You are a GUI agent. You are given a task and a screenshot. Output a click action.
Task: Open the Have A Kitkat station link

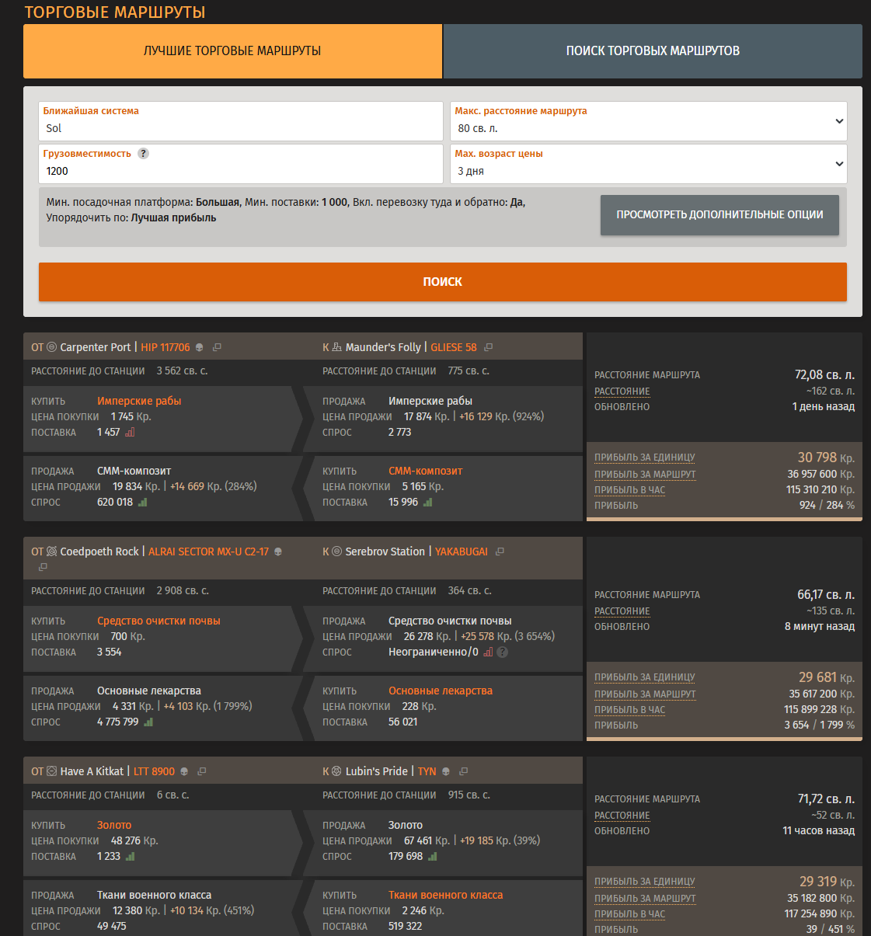[x=92, y=771]
